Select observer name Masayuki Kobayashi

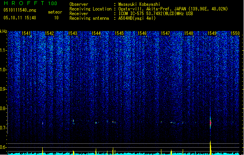point(139,4)
